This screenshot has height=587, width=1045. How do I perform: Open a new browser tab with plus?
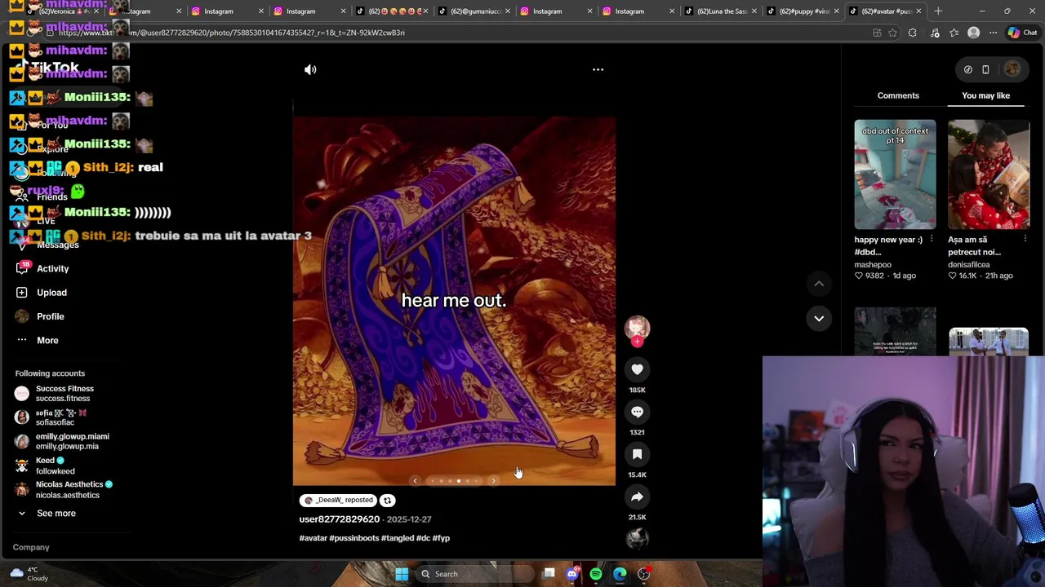[938, 11]
